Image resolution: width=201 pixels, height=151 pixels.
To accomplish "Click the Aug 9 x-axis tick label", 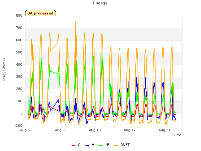I will click(x=60, y=130).
